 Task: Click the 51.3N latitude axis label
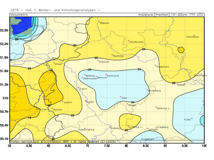[4, 85]
